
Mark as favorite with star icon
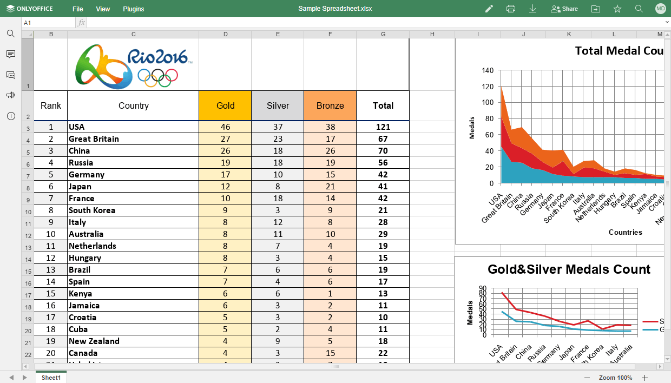coord(617,9)
